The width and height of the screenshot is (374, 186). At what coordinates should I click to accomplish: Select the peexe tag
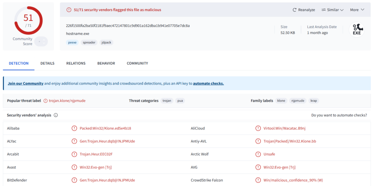coord(72,42)
